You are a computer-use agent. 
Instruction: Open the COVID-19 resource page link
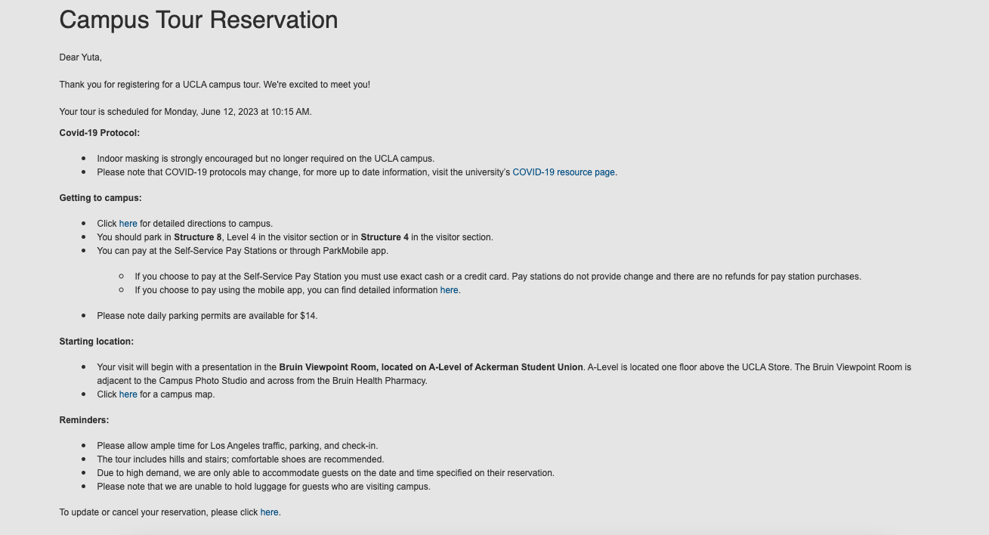click(x=564, y=172)
